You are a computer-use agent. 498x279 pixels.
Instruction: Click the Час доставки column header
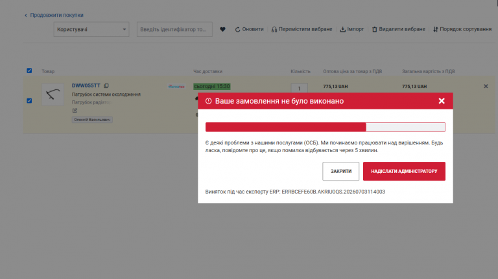click(x=207, y=71)
